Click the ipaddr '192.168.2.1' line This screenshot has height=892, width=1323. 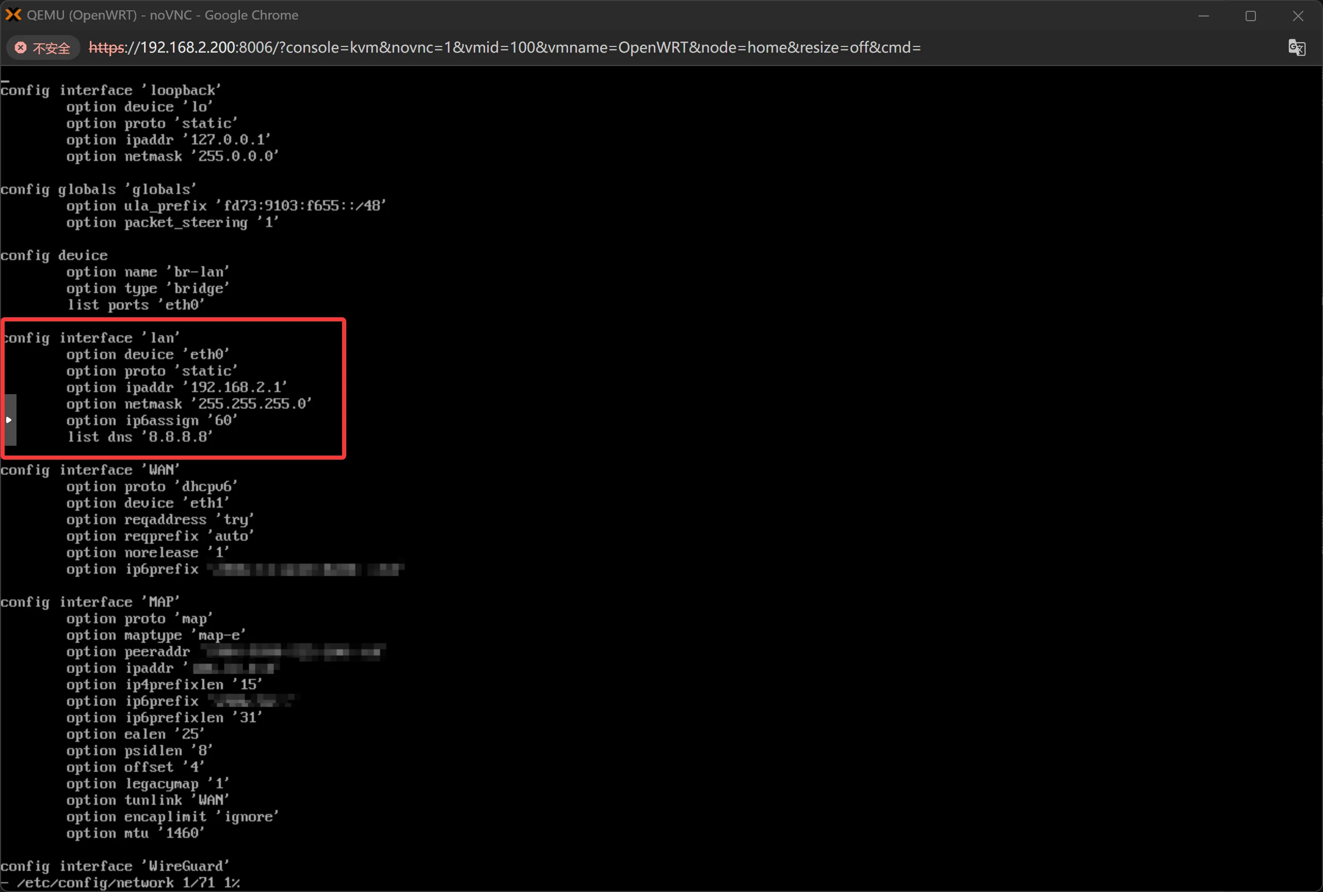coord(176,387)
